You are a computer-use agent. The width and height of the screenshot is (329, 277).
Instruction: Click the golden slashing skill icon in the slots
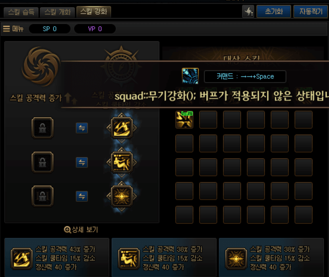click(x=122, y=128)
